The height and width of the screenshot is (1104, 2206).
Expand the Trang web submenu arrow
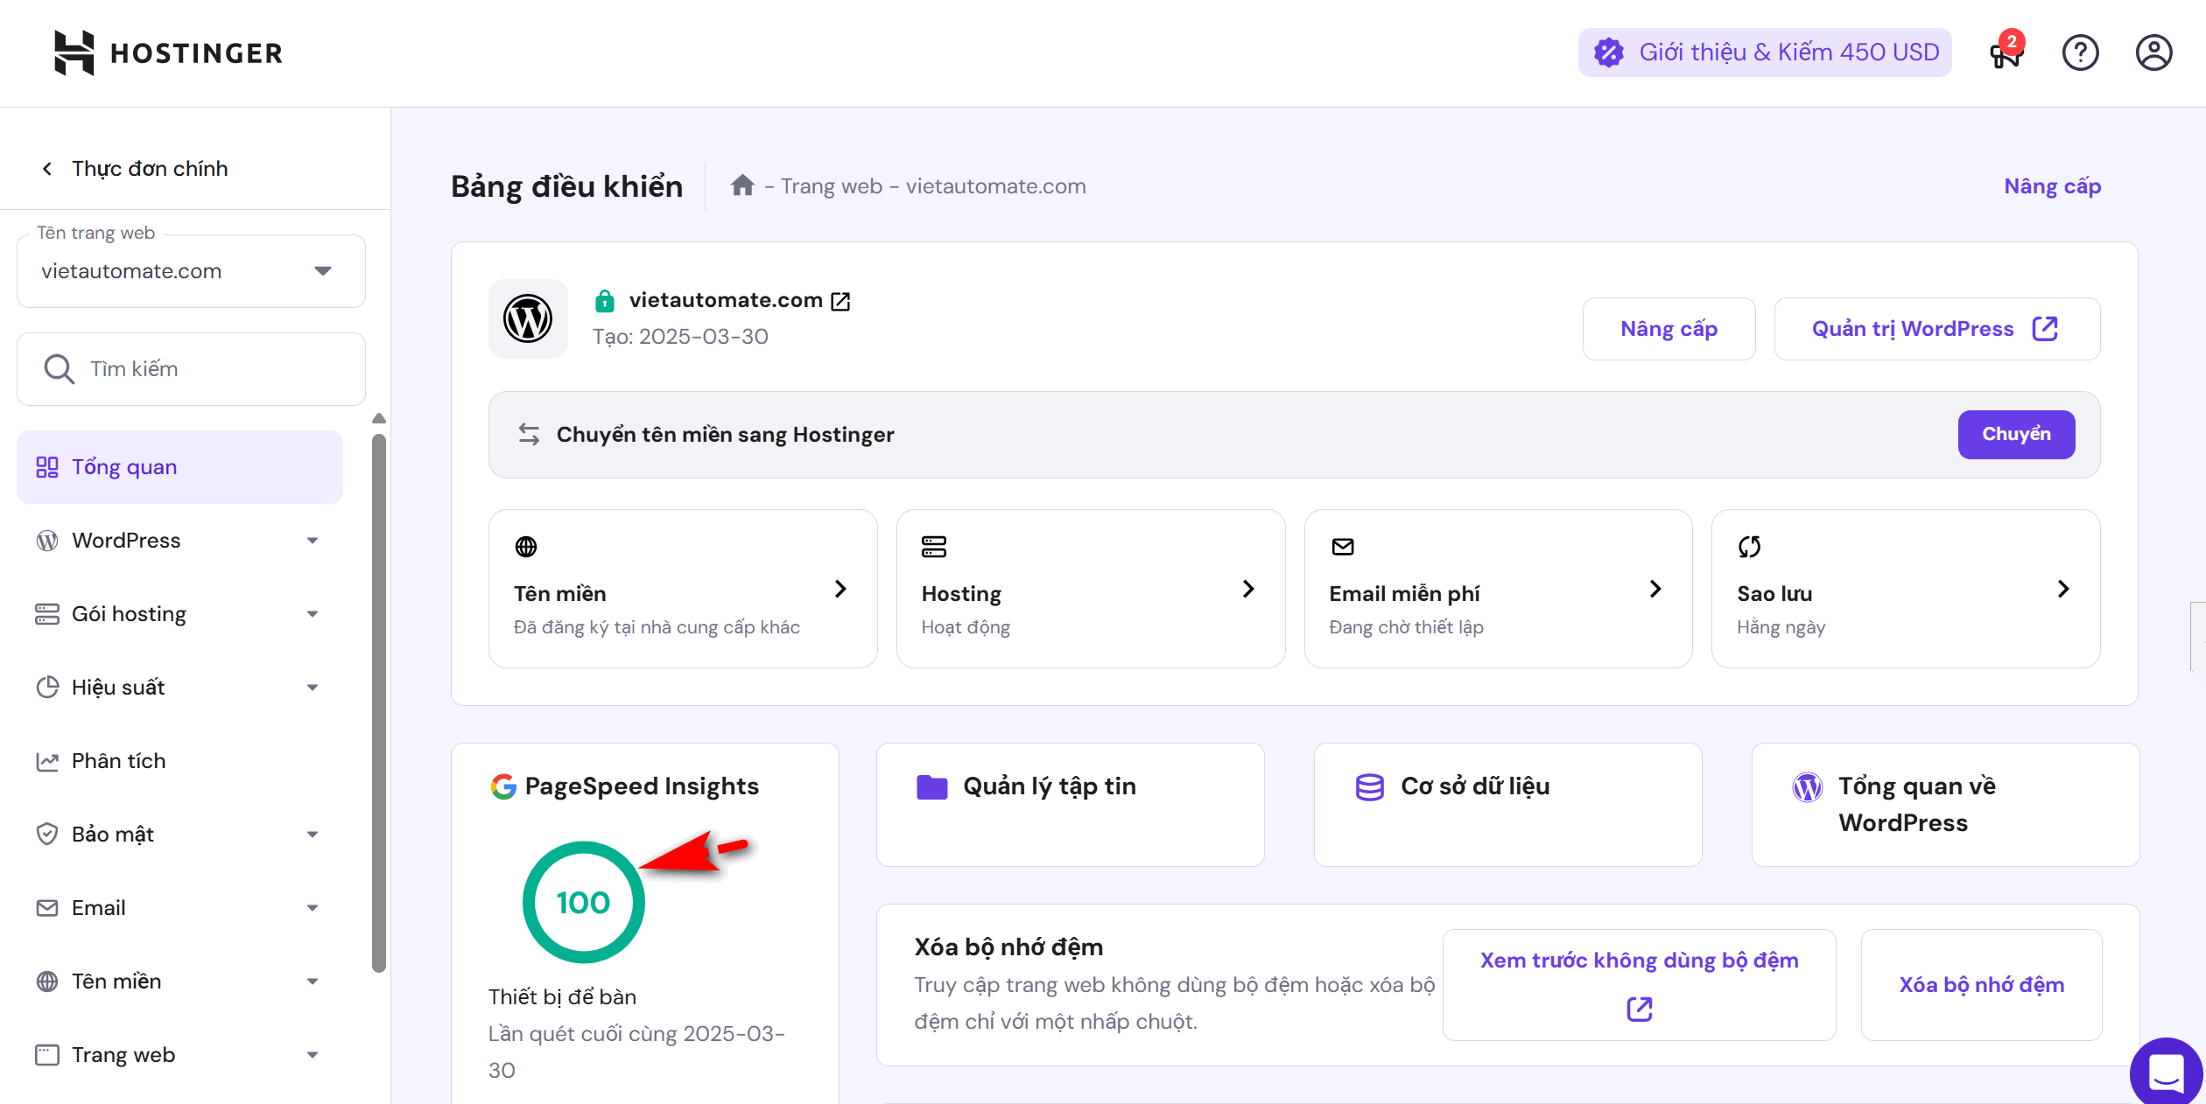pyautogui.click(x=313, y=1055)
